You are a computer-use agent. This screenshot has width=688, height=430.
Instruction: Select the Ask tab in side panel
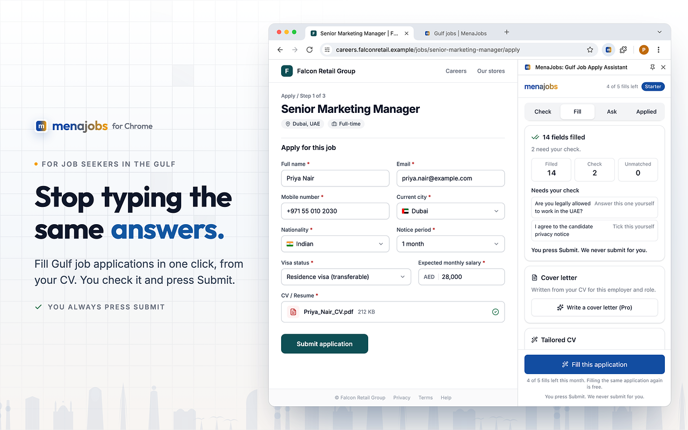click(x=612, y=112)
